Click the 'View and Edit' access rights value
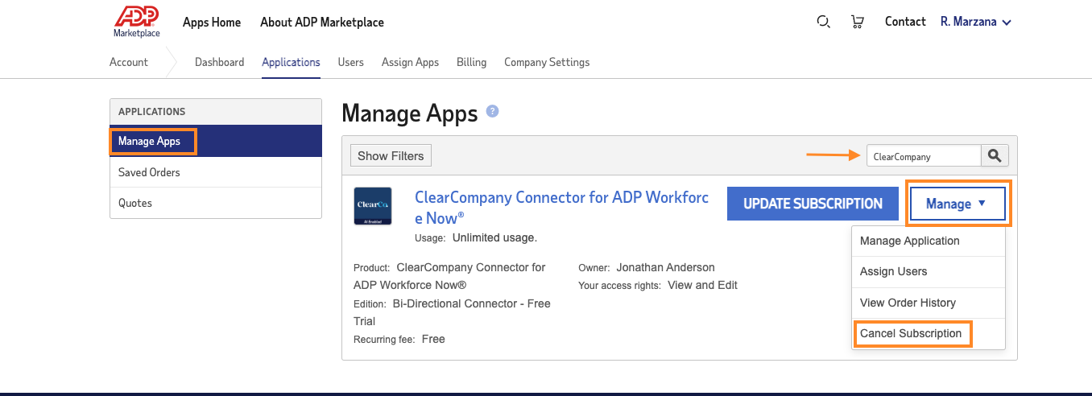 coord(702,285)
